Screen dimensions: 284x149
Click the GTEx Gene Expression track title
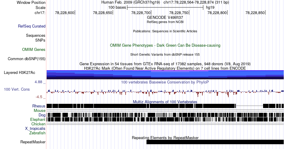point(165,64)
